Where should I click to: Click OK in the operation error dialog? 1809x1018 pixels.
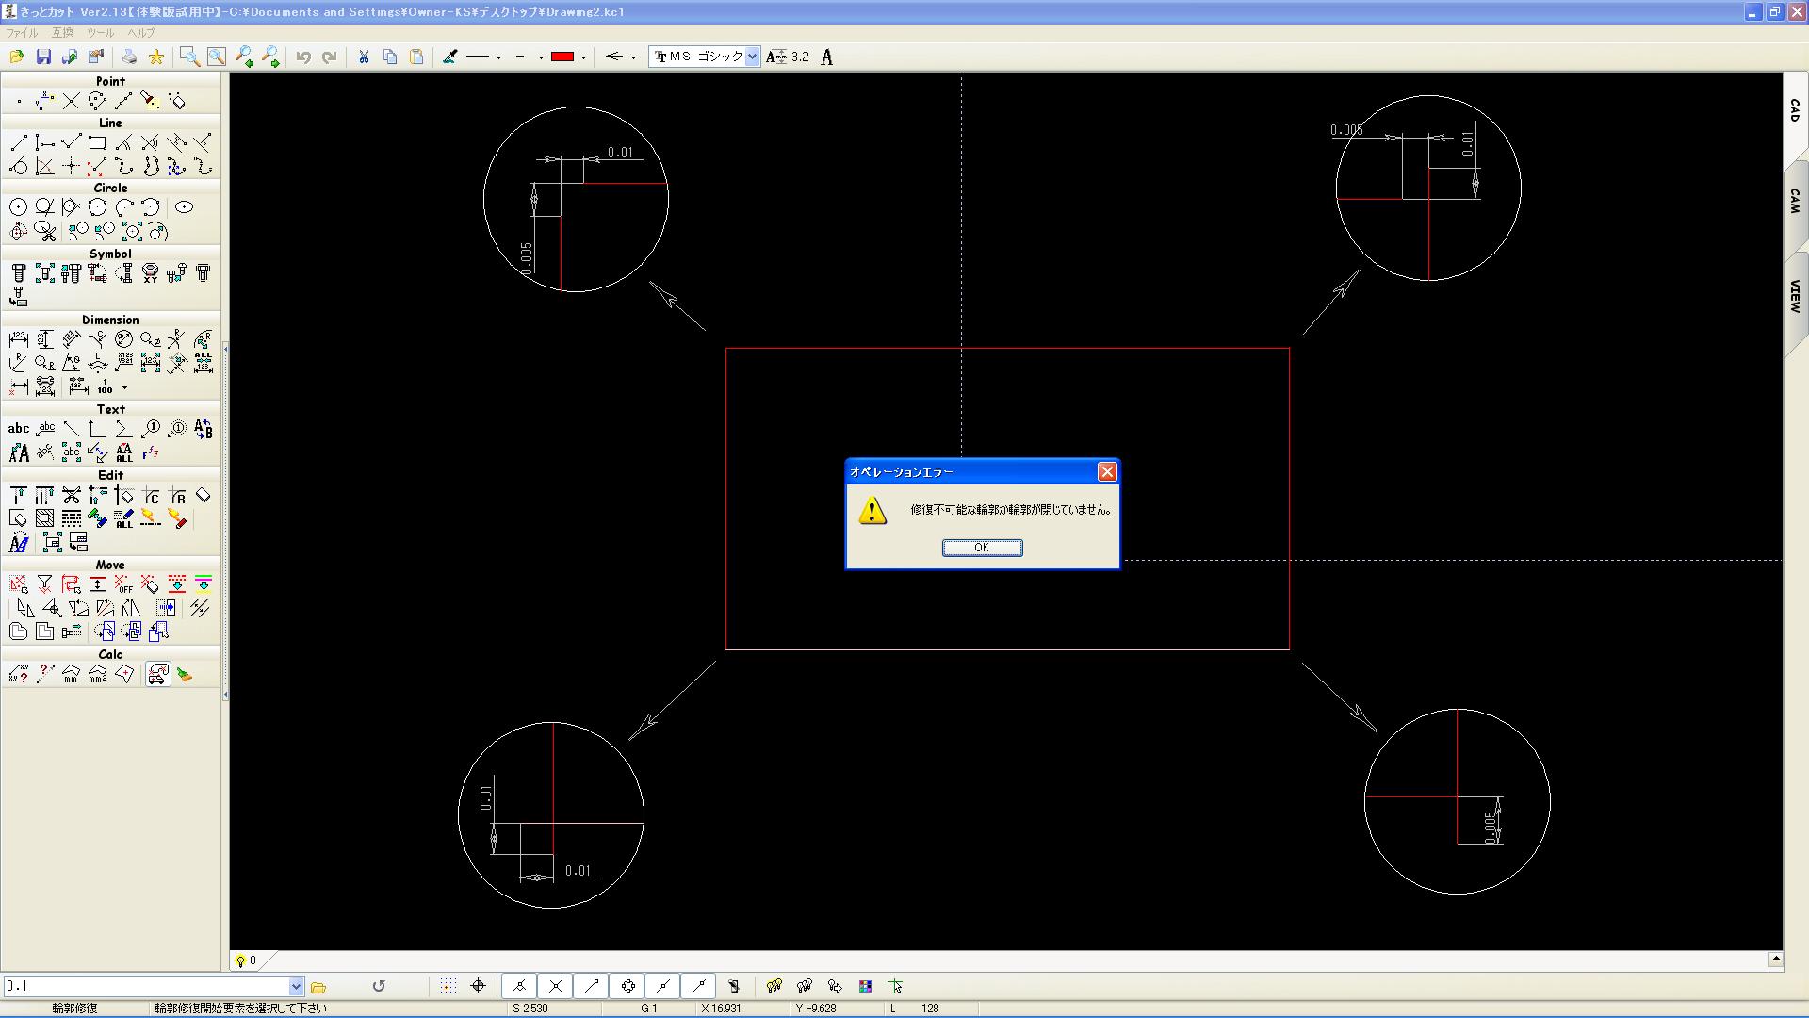pos(982,548)
